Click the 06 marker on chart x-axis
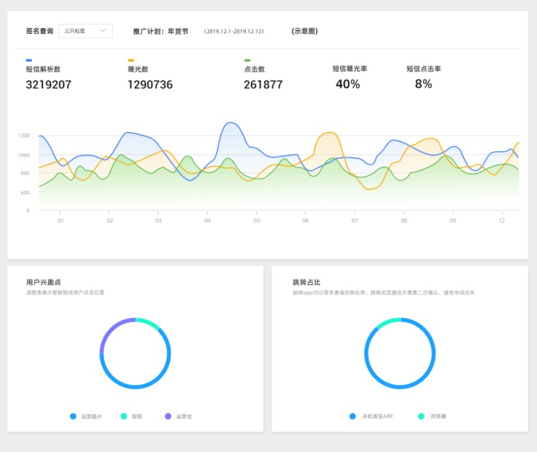This screenshot has height=452, width=537. (305, 221)
